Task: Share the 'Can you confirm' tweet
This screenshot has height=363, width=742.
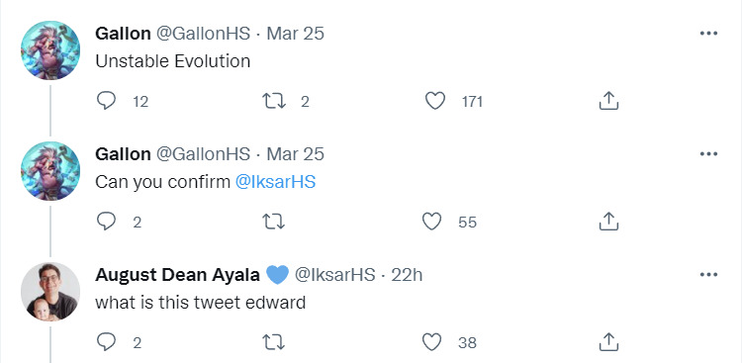Action: coord(608,222)
